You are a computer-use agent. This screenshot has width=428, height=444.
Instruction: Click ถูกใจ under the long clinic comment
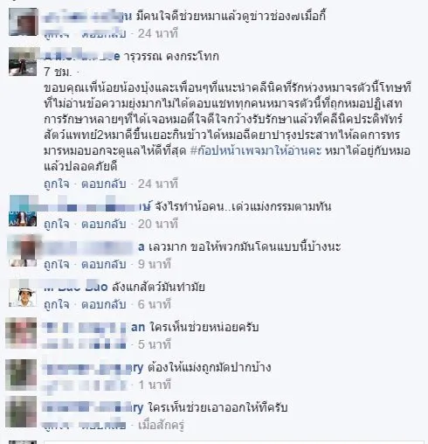tap(57, 184)
